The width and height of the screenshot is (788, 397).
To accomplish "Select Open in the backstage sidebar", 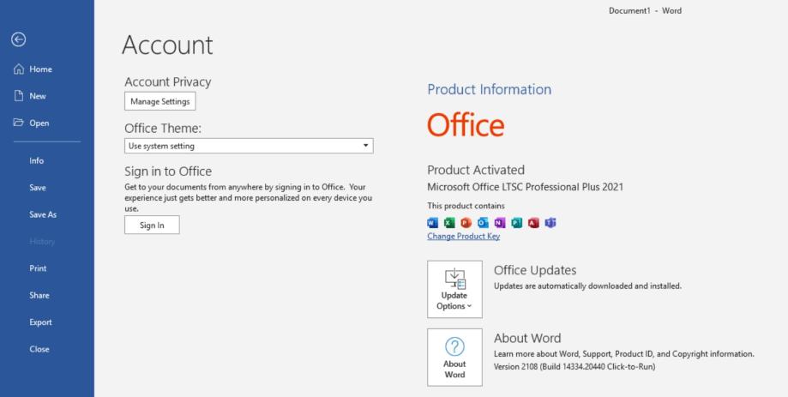I will (x=31, y=123).
